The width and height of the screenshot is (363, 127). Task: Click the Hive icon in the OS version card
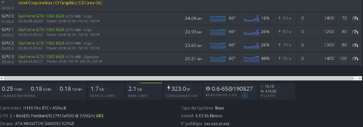point(208,88)
